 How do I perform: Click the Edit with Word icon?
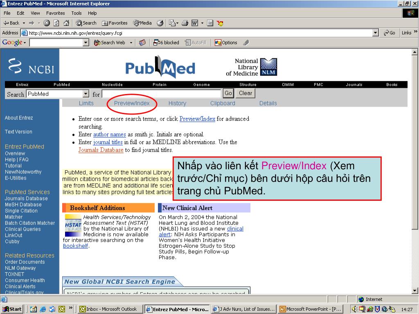coord(195,23)
